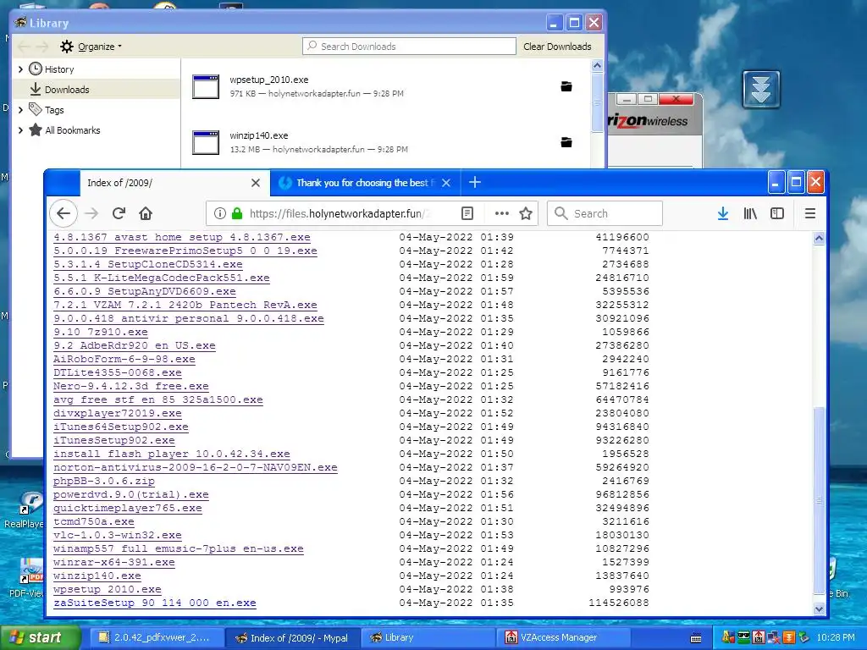
Task: Open the 2.0.42_pdfxvwer taskbar item
Action: click(157, 637)
